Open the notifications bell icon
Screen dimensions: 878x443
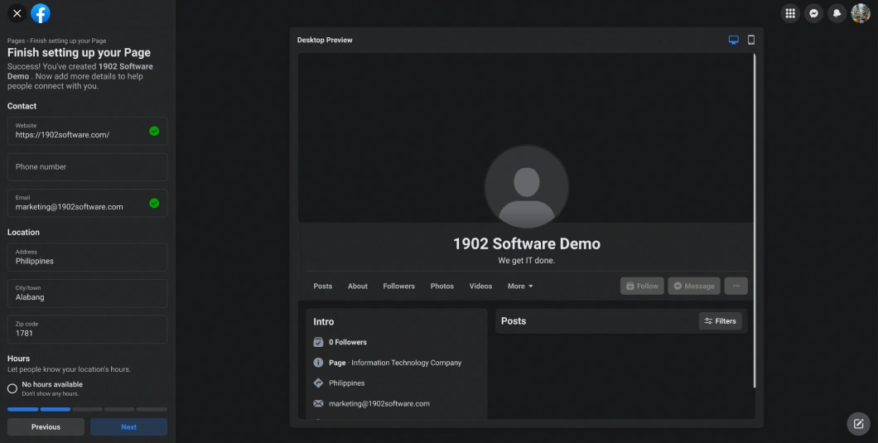tap(837, 13)
